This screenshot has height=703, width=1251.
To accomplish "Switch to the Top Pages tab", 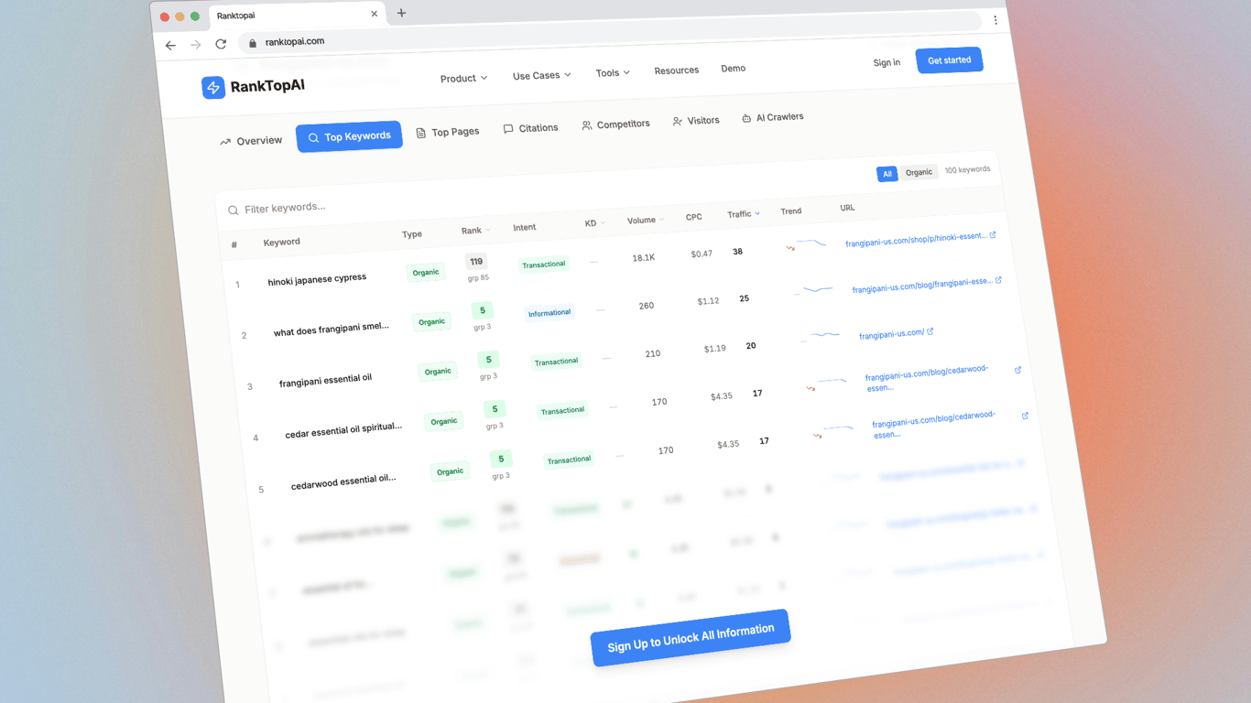I will pyautogui.click(x=447, y=132).
